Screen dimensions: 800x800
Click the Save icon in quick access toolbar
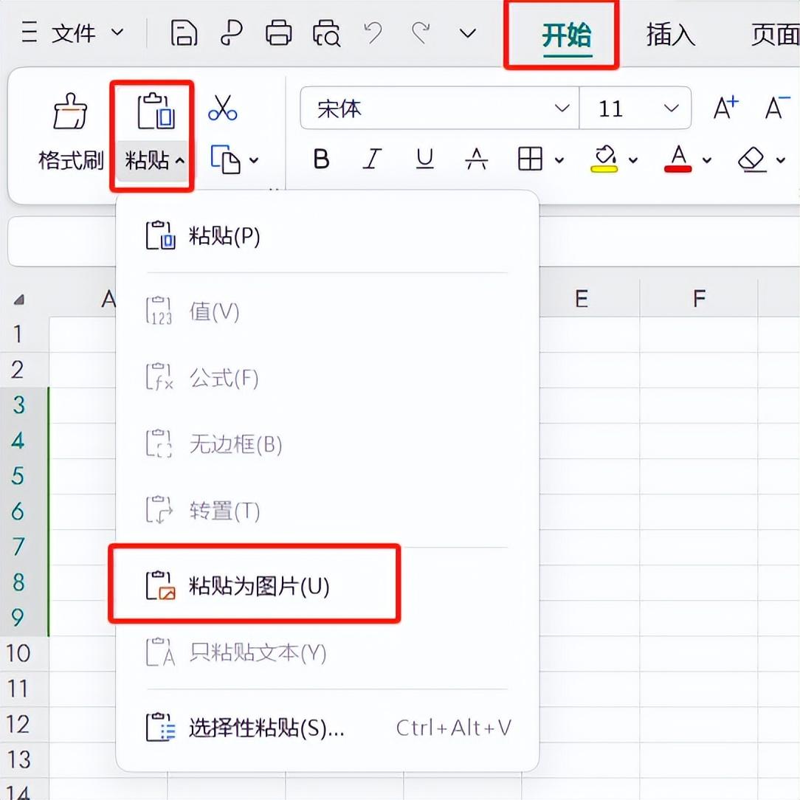pyautogui.click(x=184, y=33)
